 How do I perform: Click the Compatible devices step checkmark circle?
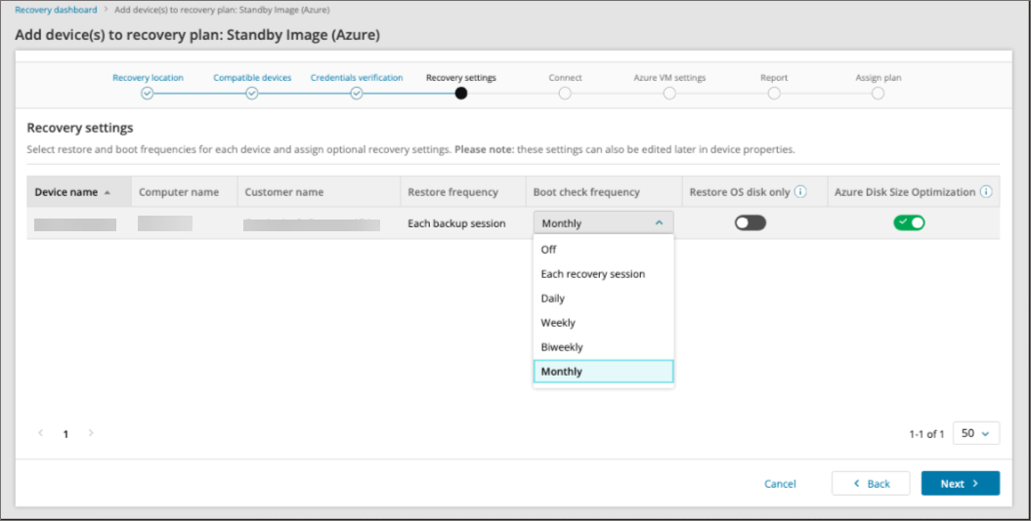(x=251, y=94)
